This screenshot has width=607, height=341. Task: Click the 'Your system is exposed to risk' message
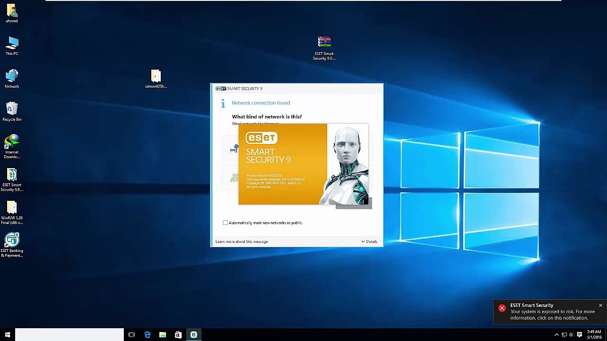pos(552,315)
